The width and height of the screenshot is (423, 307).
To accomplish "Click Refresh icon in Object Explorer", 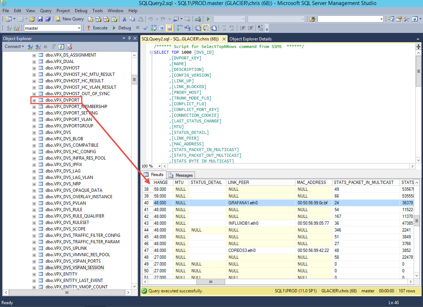I will coord(61,47).
